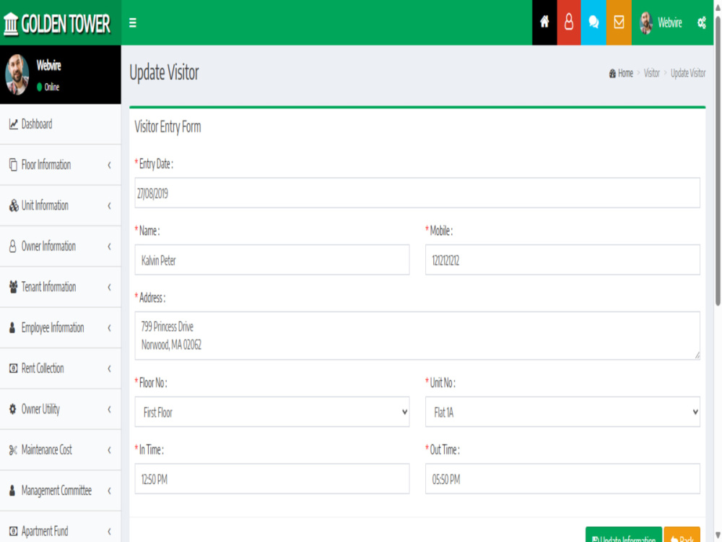Open the blue chat messages icon
Viewport: 722px width, 542px height.
(593, 22)
